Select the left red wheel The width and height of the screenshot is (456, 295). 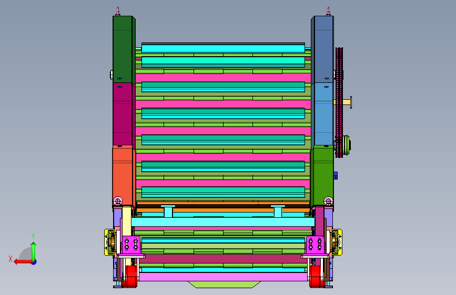[130, 276]
